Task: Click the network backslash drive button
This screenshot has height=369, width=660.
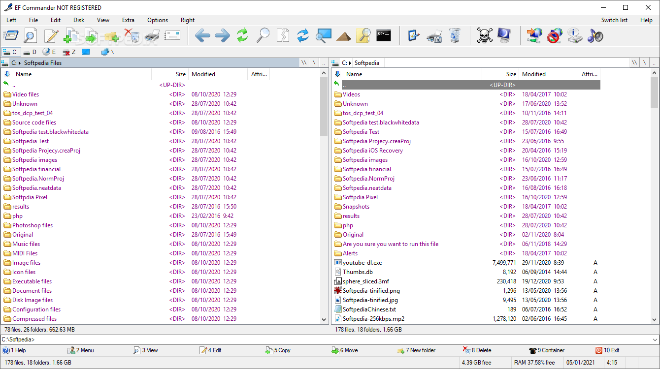Action: (x=107, y=52)
